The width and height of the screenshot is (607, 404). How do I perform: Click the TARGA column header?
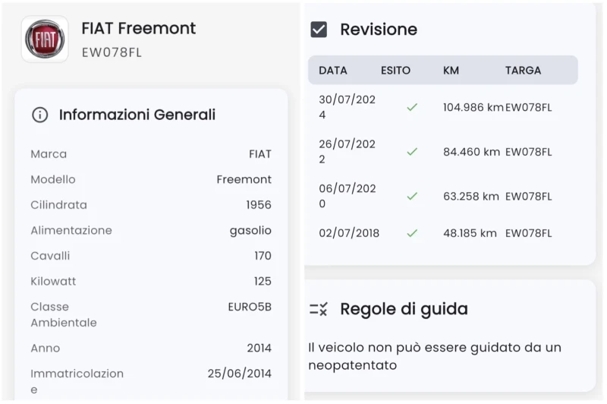pos(523,71)
